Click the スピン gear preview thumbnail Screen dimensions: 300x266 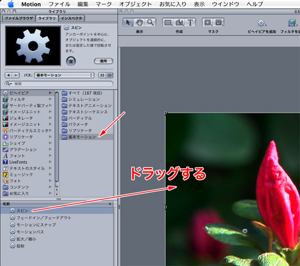[33, 46]
